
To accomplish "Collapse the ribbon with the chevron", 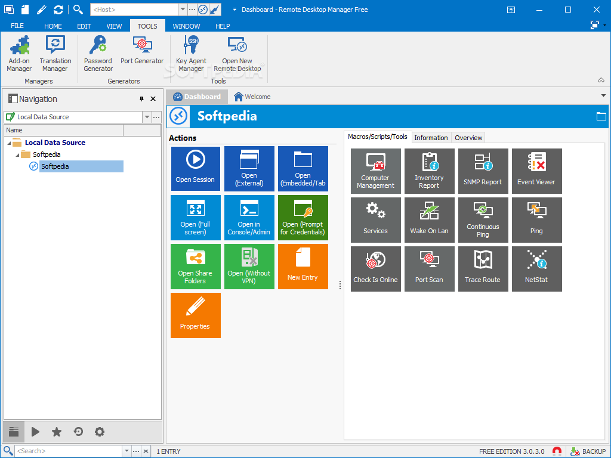I will (601, 81).
